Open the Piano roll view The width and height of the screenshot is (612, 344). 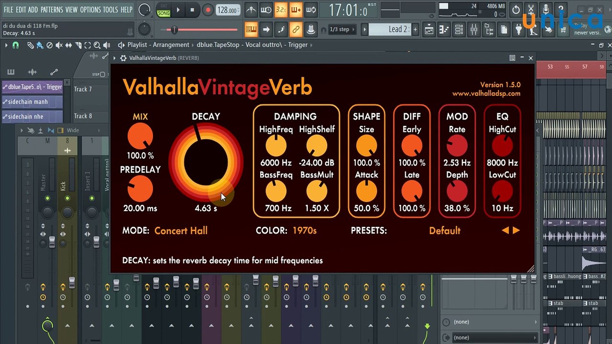444,30
